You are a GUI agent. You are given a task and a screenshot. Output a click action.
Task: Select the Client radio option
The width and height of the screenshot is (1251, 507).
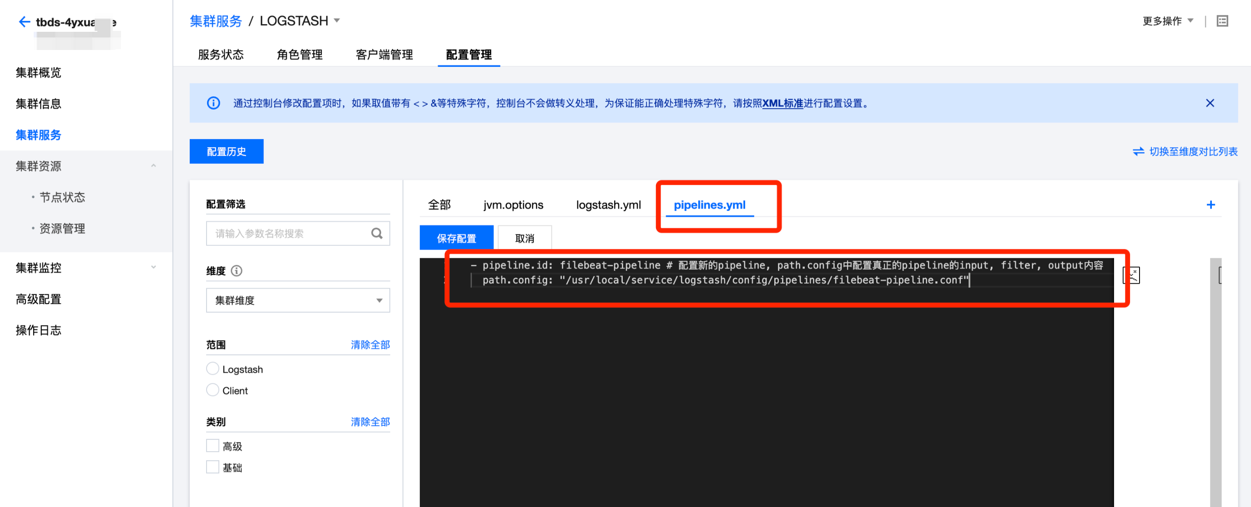(x=213, y=390)
